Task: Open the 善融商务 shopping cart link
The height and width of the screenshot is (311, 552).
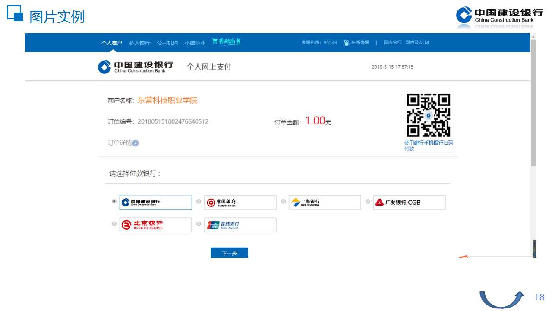Action: (227, 41)
